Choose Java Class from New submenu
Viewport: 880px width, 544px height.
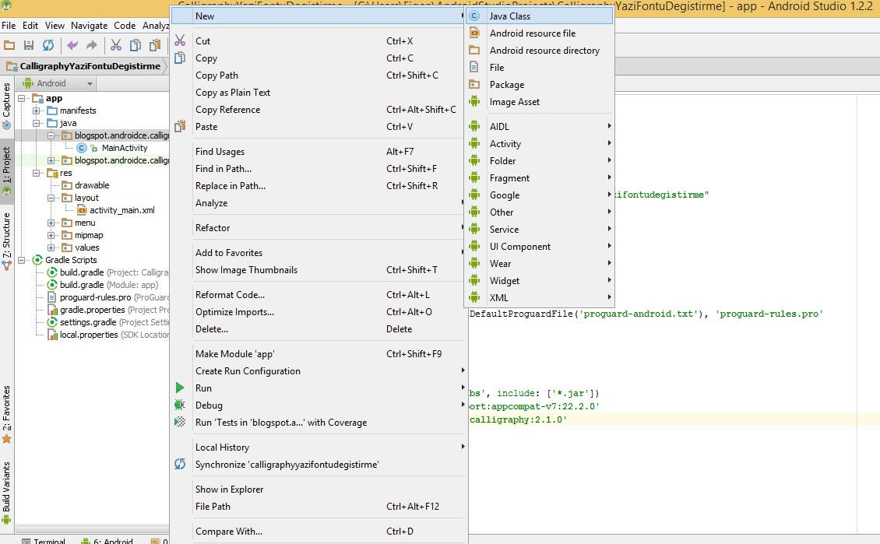[x=540, y=16]
